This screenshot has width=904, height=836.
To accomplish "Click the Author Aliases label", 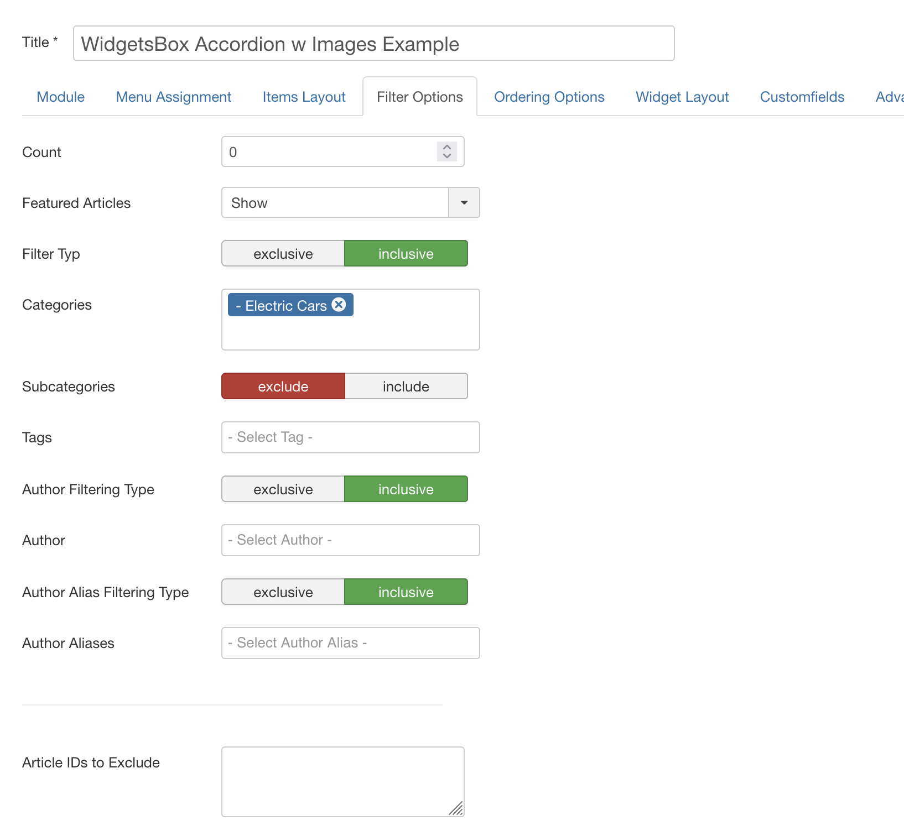I will [x=68, y=643].
